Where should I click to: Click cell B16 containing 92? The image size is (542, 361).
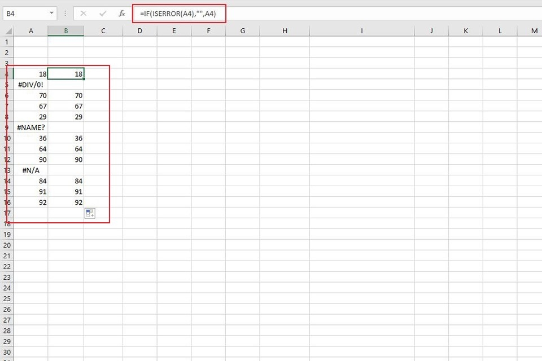[65, 202]
